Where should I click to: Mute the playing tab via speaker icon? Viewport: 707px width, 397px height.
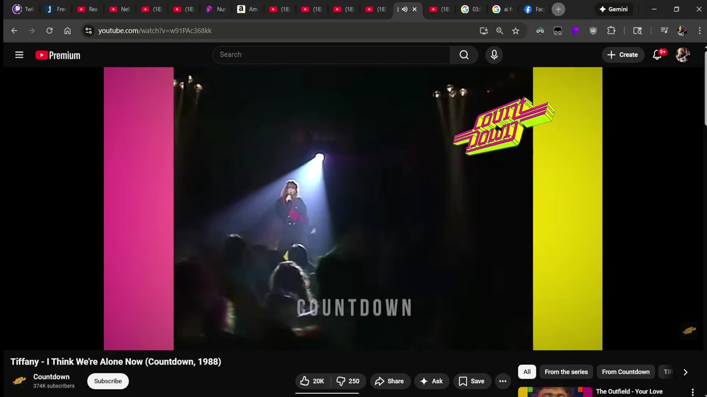[x=404, y=9]
